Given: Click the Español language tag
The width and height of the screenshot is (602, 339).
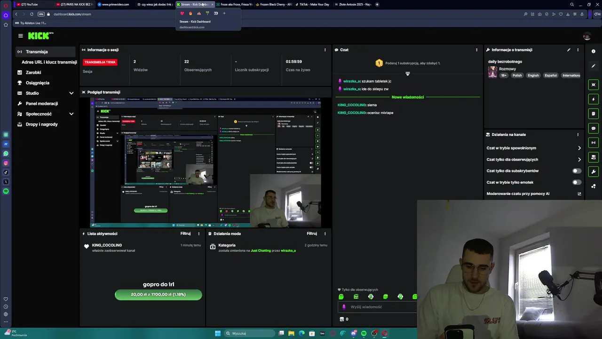Looking at the screenshot, I should (551, 75).
